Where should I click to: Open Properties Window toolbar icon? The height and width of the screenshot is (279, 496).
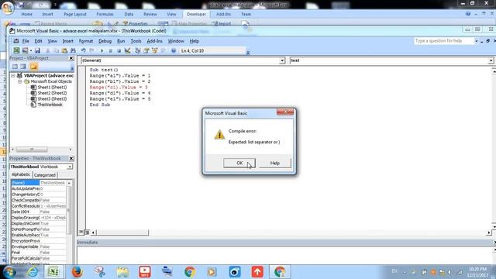(146, 50)
